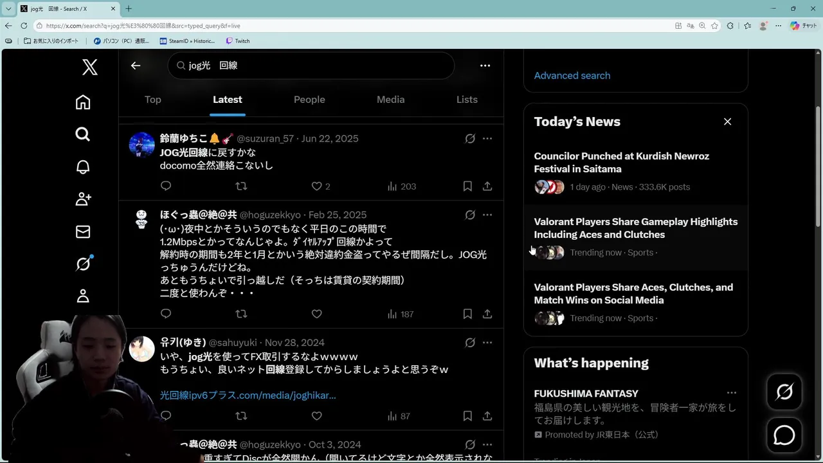Image resolution: width=823 pixels, height=463 pixels.
Task: Open suzuran_57 profile avatar
Action: [x=142, y=145]
